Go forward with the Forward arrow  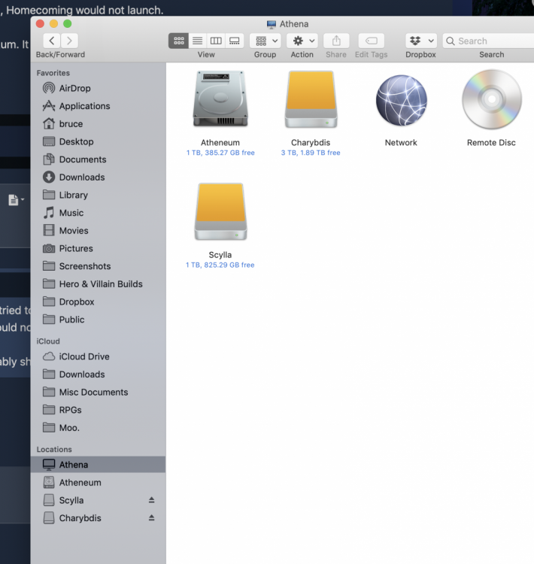[x=69, y=41]
